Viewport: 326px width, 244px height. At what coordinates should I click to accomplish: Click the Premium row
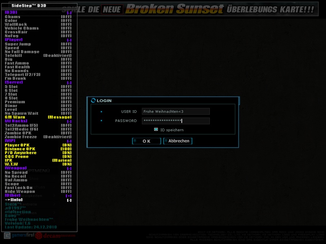(38, 102)
